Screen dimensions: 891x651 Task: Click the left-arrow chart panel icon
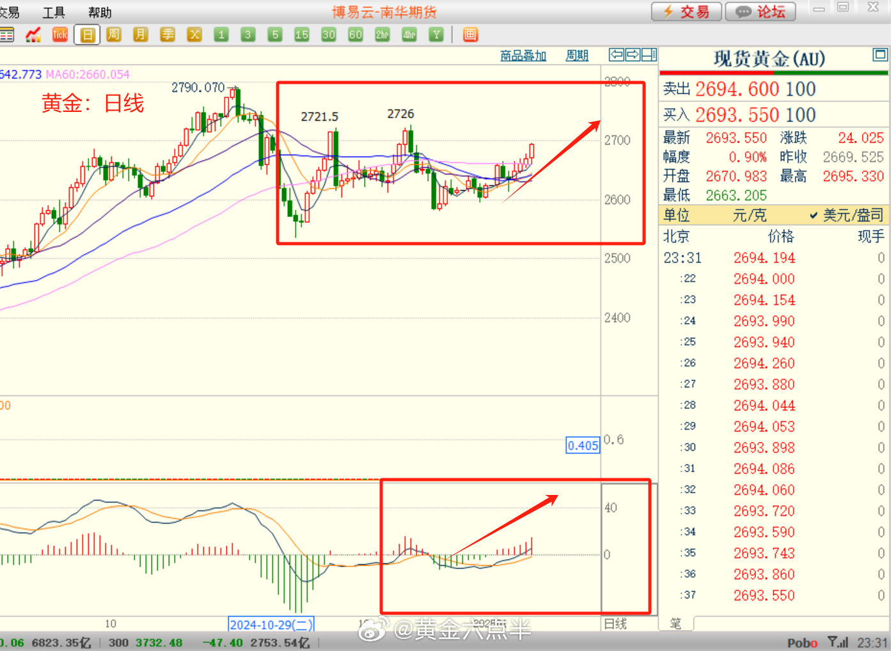coord(617,55)
